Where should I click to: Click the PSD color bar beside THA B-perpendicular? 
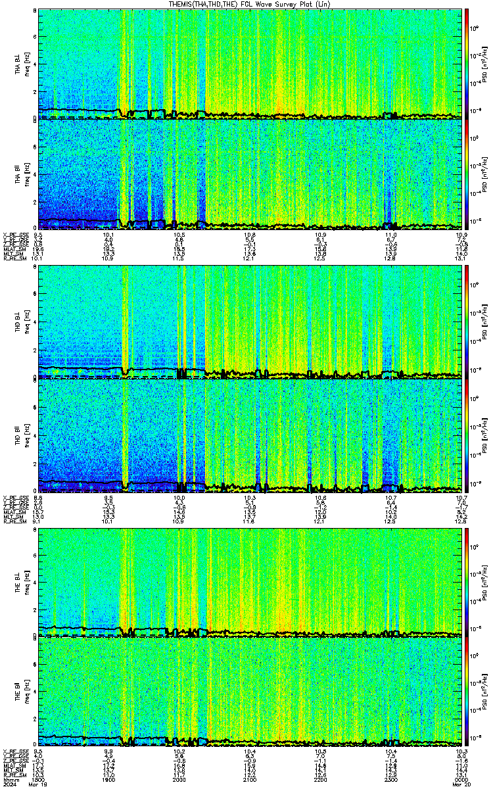point(467,63)
